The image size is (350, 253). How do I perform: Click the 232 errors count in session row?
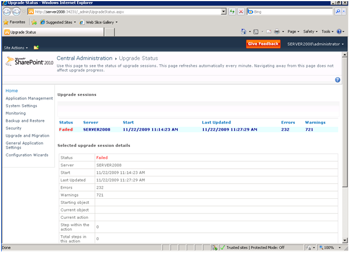click(x=285, y=130)
